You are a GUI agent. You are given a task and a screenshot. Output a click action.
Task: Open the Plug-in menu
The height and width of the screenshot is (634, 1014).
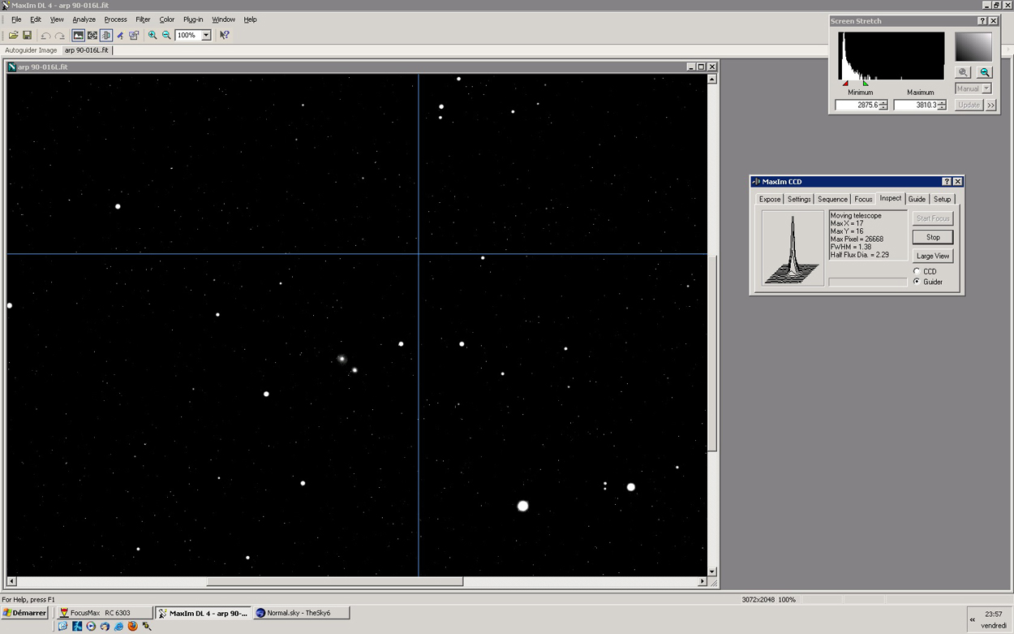[193, 19]
